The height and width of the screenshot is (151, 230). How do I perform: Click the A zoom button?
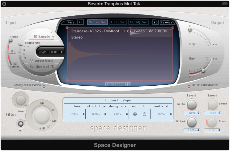tap(126, 84)
